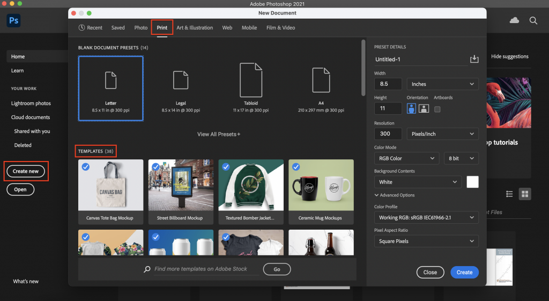Save preset using the download-tray icon
This screenshot has height=301, width=549.
[474, 59]
